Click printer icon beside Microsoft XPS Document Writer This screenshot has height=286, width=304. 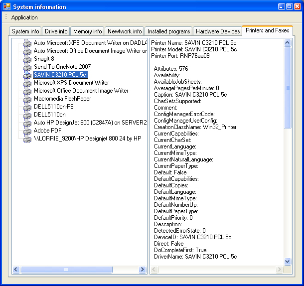[27, 83]
